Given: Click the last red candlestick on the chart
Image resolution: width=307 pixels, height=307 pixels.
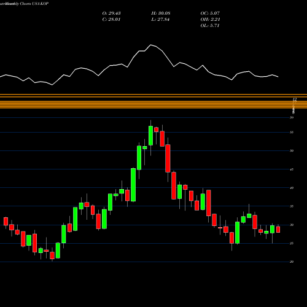Looking at the screenshot, I should [x=278, y=229].
